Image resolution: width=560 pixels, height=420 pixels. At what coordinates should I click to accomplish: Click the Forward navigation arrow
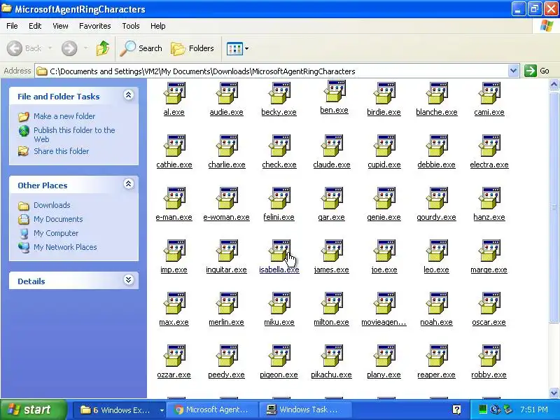point(69,48)
